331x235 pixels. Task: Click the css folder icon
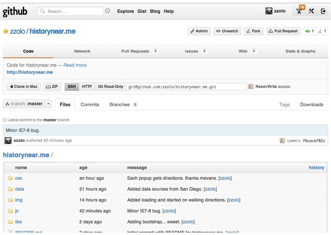click(x=10, y=178)
